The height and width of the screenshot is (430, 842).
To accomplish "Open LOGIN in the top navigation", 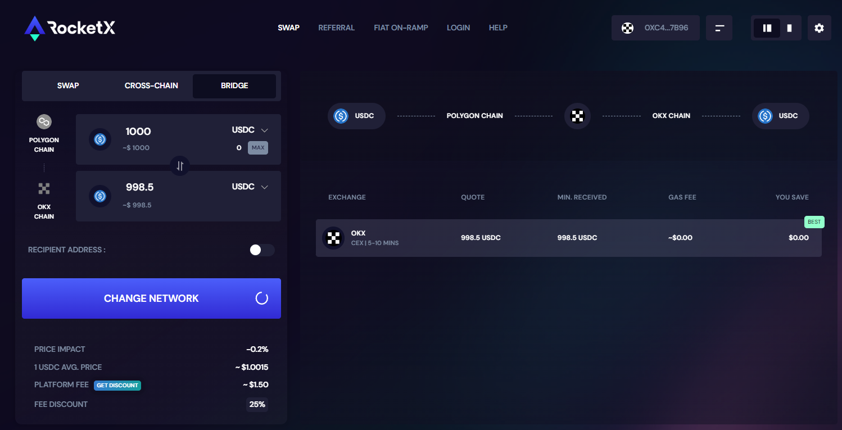I will (458, 28).
